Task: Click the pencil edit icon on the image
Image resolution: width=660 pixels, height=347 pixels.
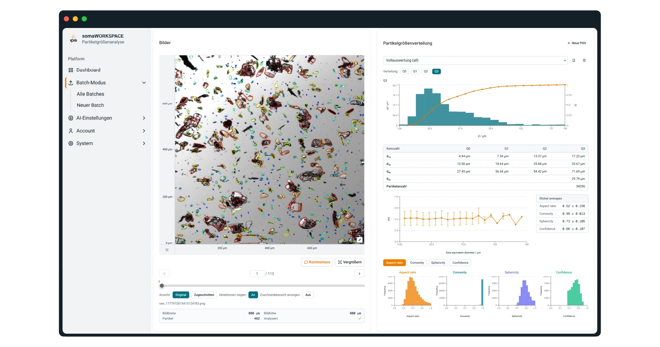Action: click(x=360, y=240)
